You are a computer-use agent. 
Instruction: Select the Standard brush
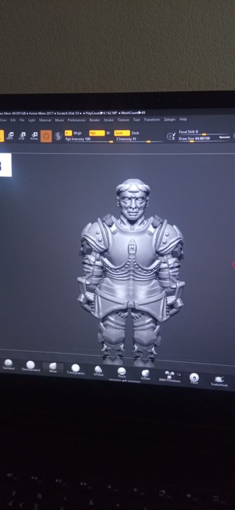click(9, 364)
